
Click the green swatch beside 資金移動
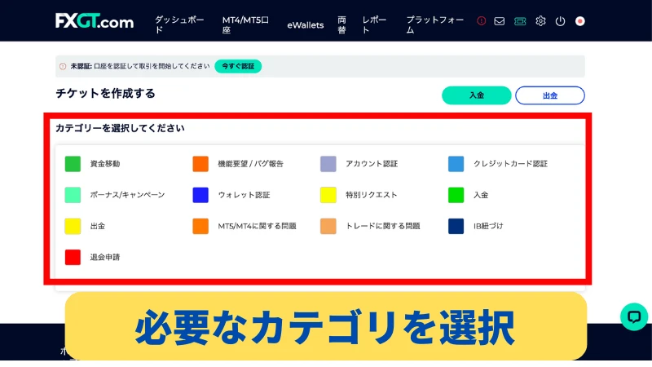click(x=73, y=164)
